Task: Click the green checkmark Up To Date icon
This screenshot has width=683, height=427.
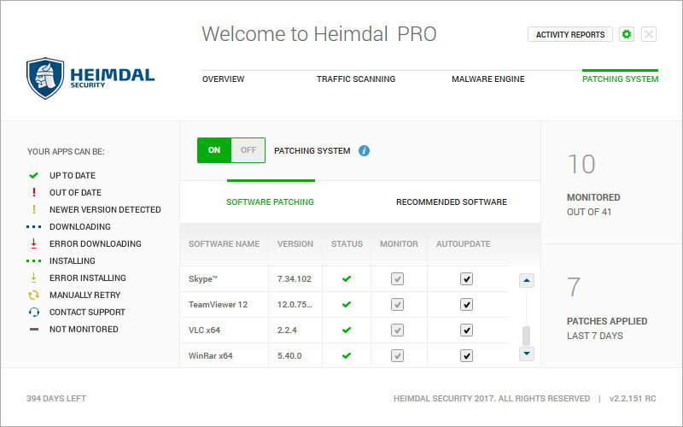Action: [x=33, y=176]
